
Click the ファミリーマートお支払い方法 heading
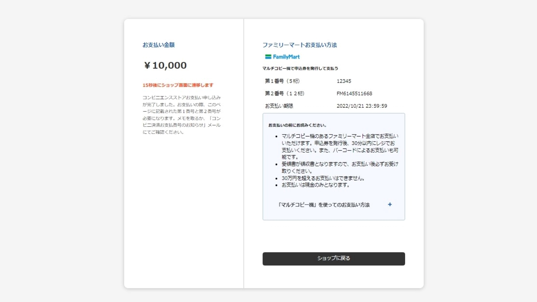tap(300, 45)
